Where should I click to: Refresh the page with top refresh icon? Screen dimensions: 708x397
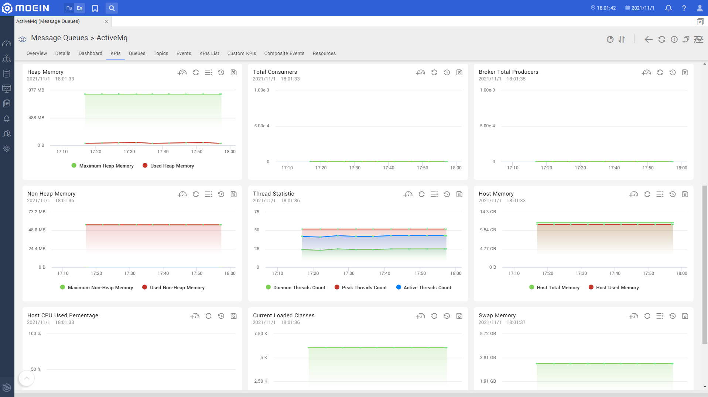pos(662,39)
